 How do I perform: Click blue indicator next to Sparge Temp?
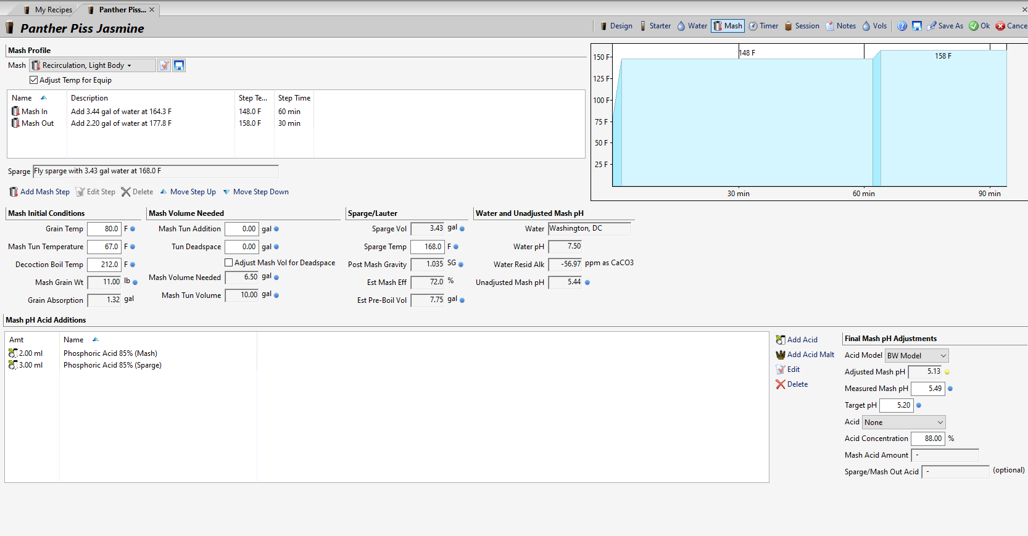coord(456,247)
